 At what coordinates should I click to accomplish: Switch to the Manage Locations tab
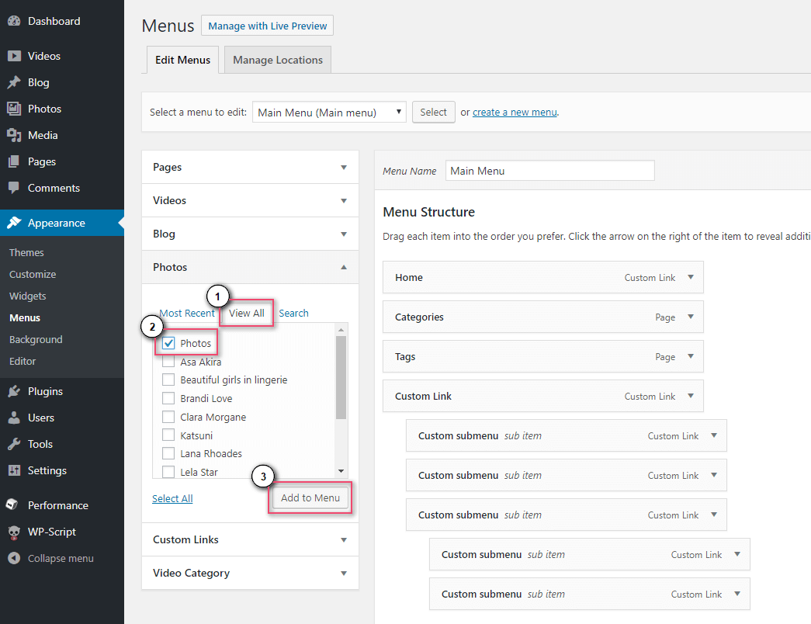point(278,60)
